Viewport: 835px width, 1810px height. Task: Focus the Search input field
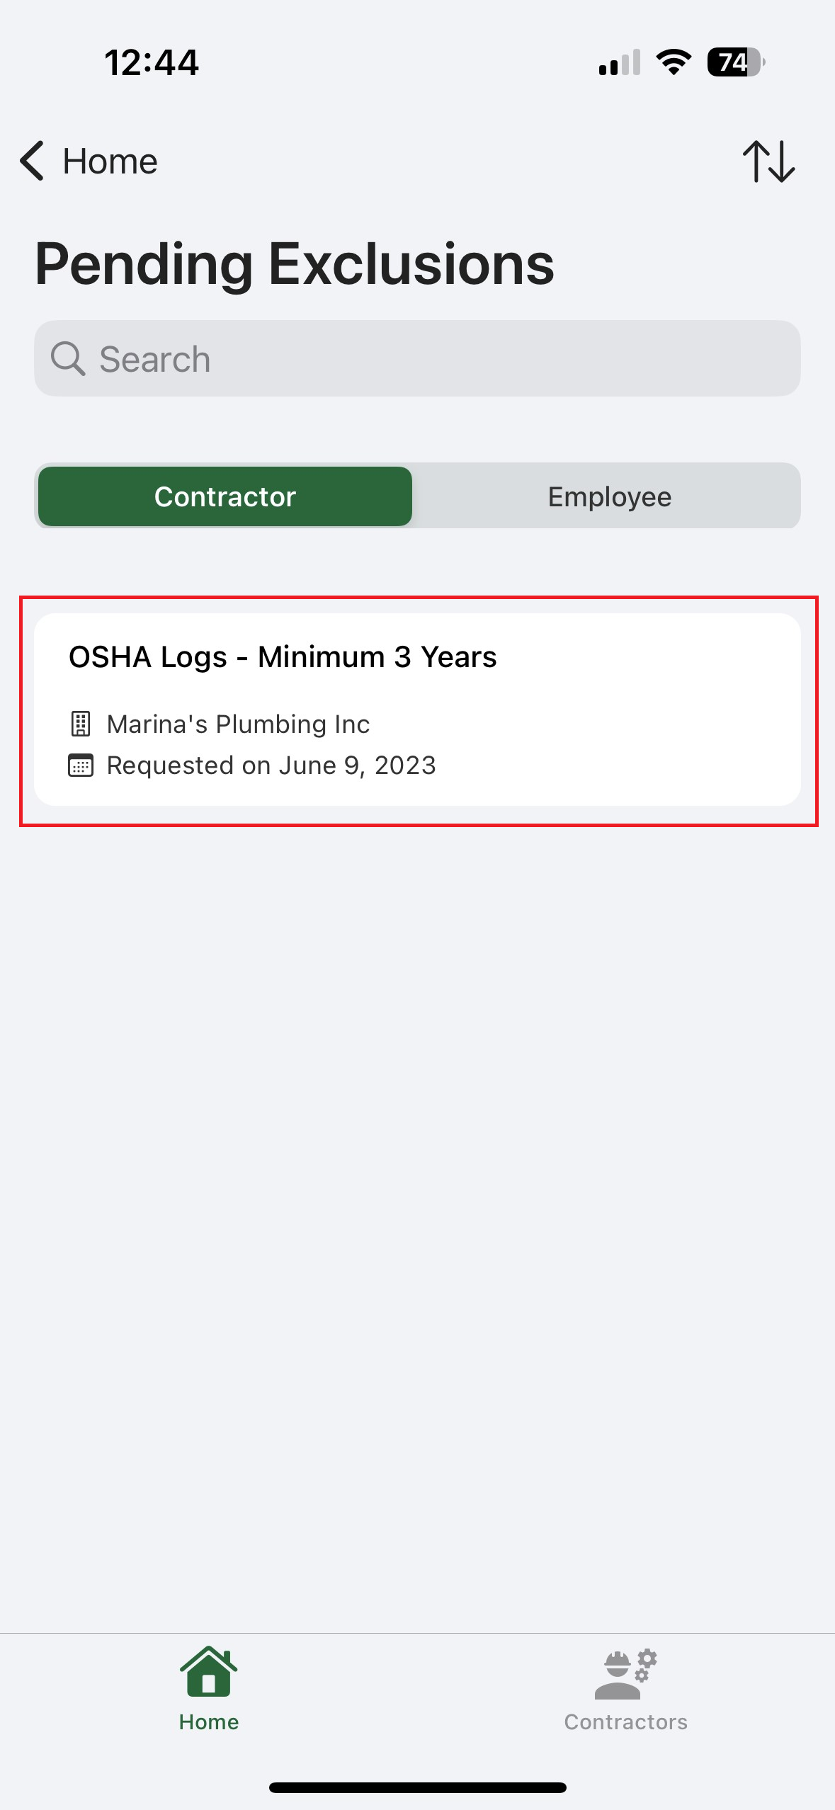click(439, 358)
